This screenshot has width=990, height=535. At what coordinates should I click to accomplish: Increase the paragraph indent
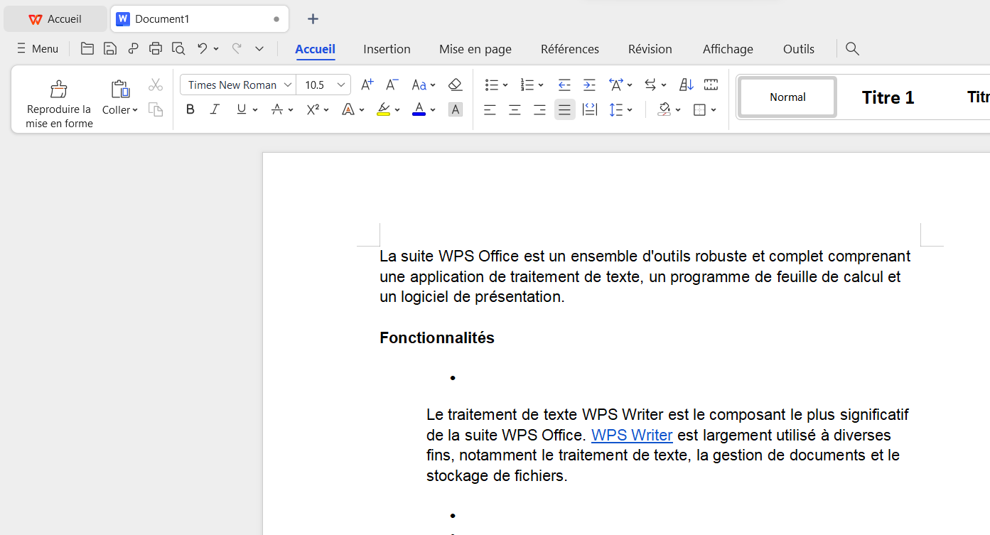click(x=589, y=85)
